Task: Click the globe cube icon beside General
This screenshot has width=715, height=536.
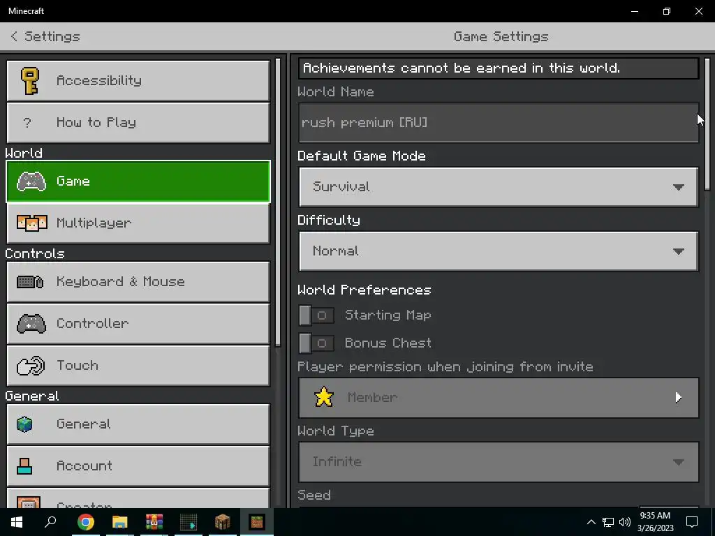Action: click(x=24, y=424)
